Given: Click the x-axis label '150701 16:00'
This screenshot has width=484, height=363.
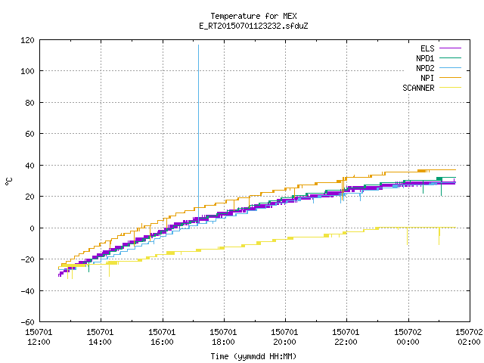Looking at the screenshot, I should pyautogui.click(x=162, y=337).
